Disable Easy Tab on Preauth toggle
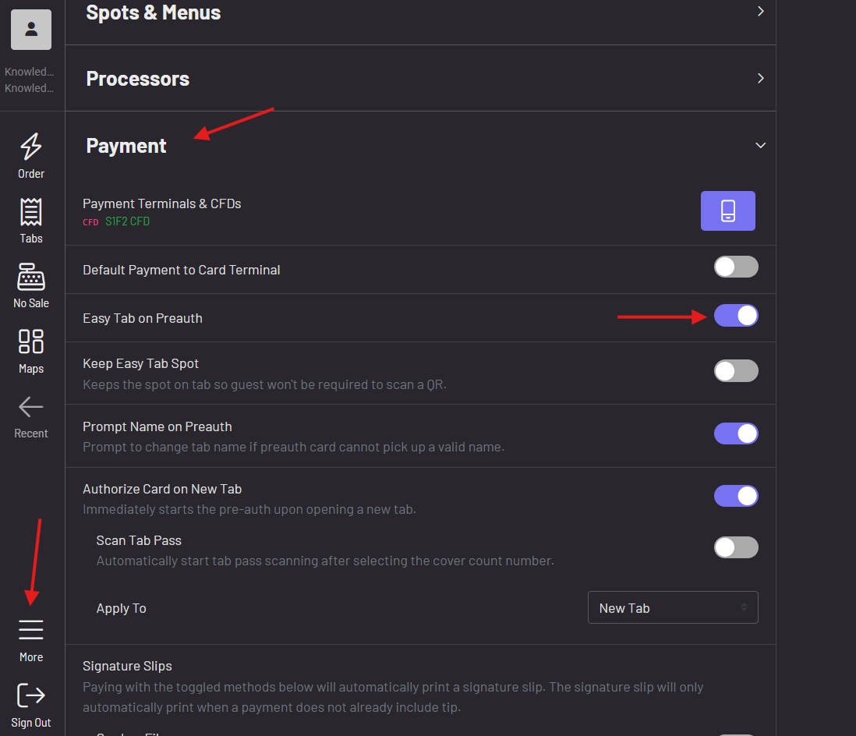 (x=736, y=316)
